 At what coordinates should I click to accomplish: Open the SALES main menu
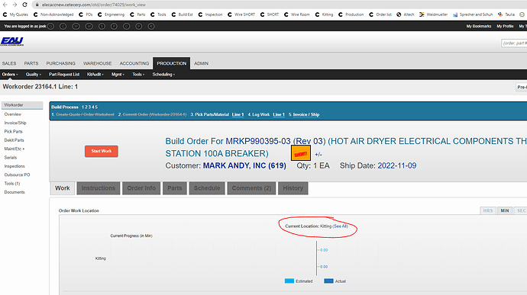click(9, 63)
